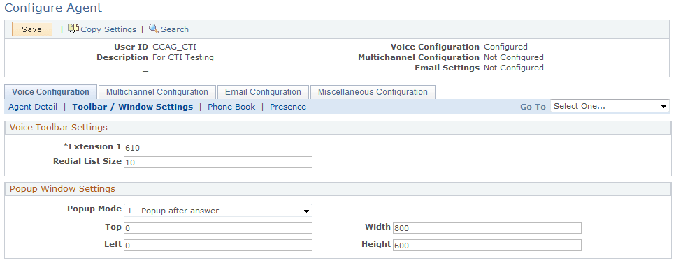The image size is (676, 263).
Task: Click the Multichannel Configuration Not Configured status
Action: point(514,57)
